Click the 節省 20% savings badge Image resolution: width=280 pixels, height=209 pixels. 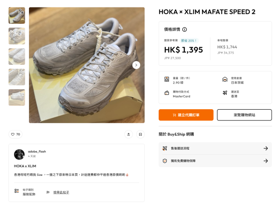pos(189,41)
